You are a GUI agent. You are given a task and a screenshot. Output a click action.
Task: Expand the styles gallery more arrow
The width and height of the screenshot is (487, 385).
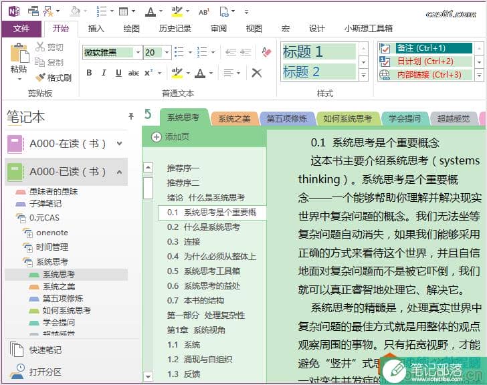(364, 75)
